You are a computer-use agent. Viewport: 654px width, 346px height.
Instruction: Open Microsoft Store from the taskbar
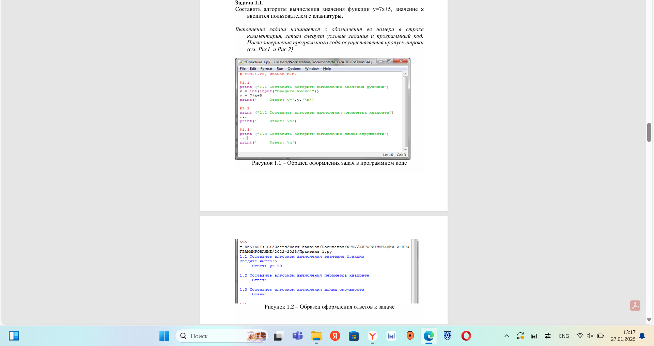coord(354,336)
